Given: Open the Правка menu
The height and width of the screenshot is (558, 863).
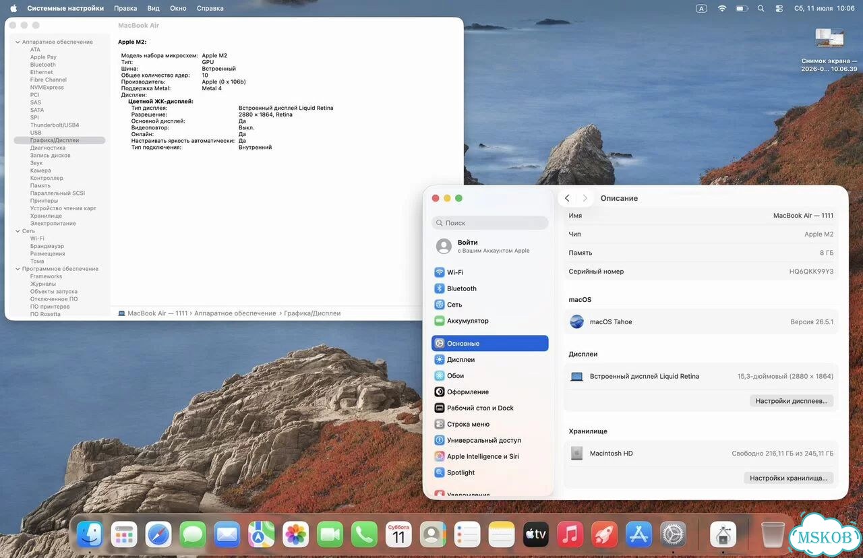Looking at the screenshot, I should [125, 8].
